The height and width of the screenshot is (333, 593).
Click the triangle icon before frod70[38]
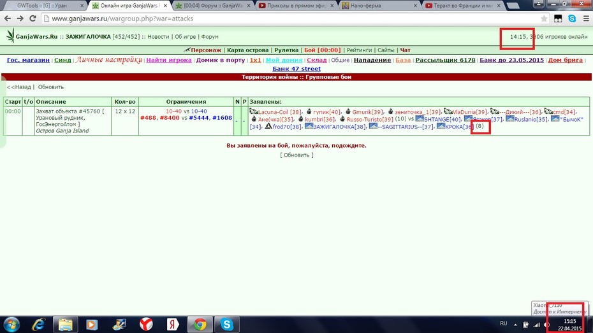268,126
